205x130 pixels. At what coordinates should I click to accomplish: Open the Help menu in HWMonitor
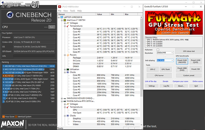tap(79, 11)
